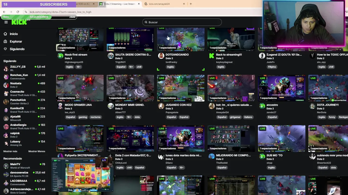
Task: Click NerDota channel avatar
Action: pyautogui.click(x=312, y=106)
